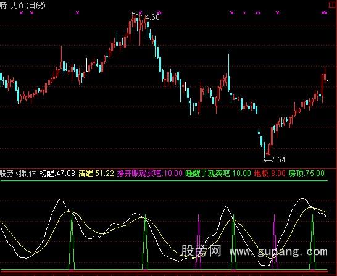Screen dimensions: 337x276
Task: Click the 地板:8.00 label
Action: click(270, 173)
